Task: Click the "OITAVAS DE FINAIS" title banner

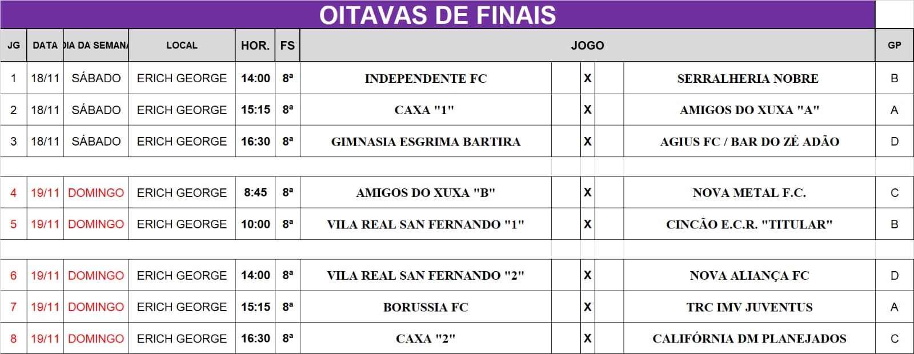Action: 438,15
